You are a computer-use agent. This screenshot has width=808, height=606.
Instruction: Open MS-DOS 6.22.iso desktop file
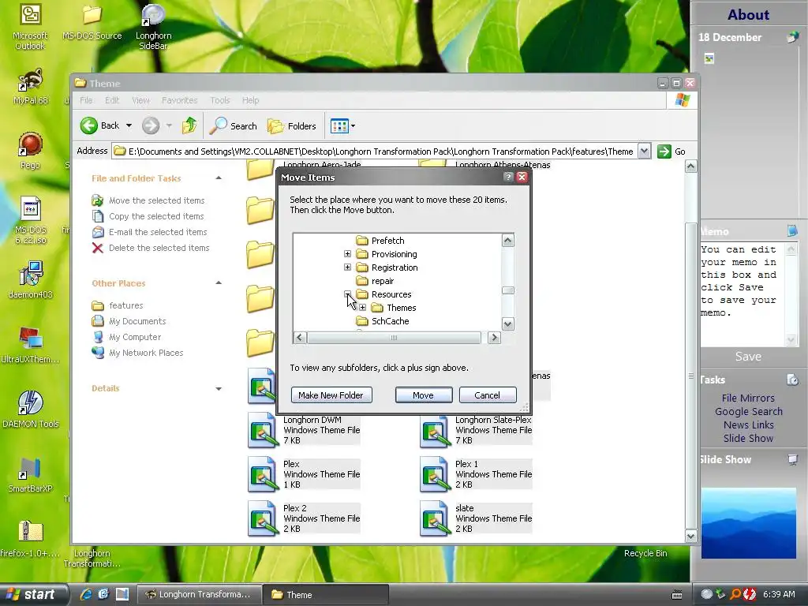tap(31, 221)
